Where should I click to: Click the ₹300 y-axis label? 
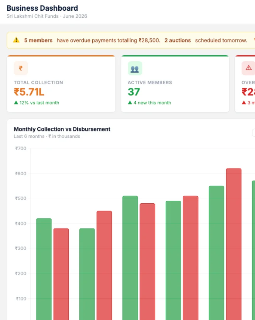(21, 248)
